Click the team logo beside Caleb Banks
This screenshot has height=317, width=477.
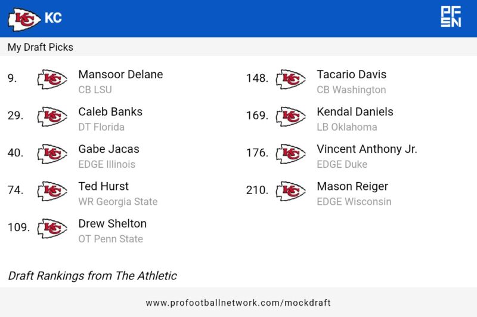point(52,116)
